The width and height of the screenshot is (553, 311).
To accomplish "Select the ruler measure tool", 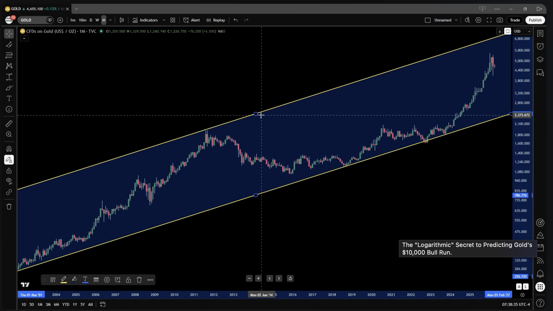I will pos(9,124).
